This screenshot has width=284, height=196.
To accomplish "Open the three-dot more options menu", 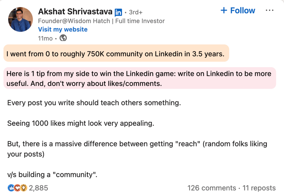I will tap(269, 11).
